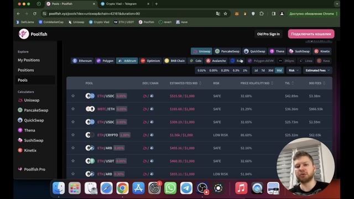Open the Risk dropdown
The image size is (354, 199).
294,70
